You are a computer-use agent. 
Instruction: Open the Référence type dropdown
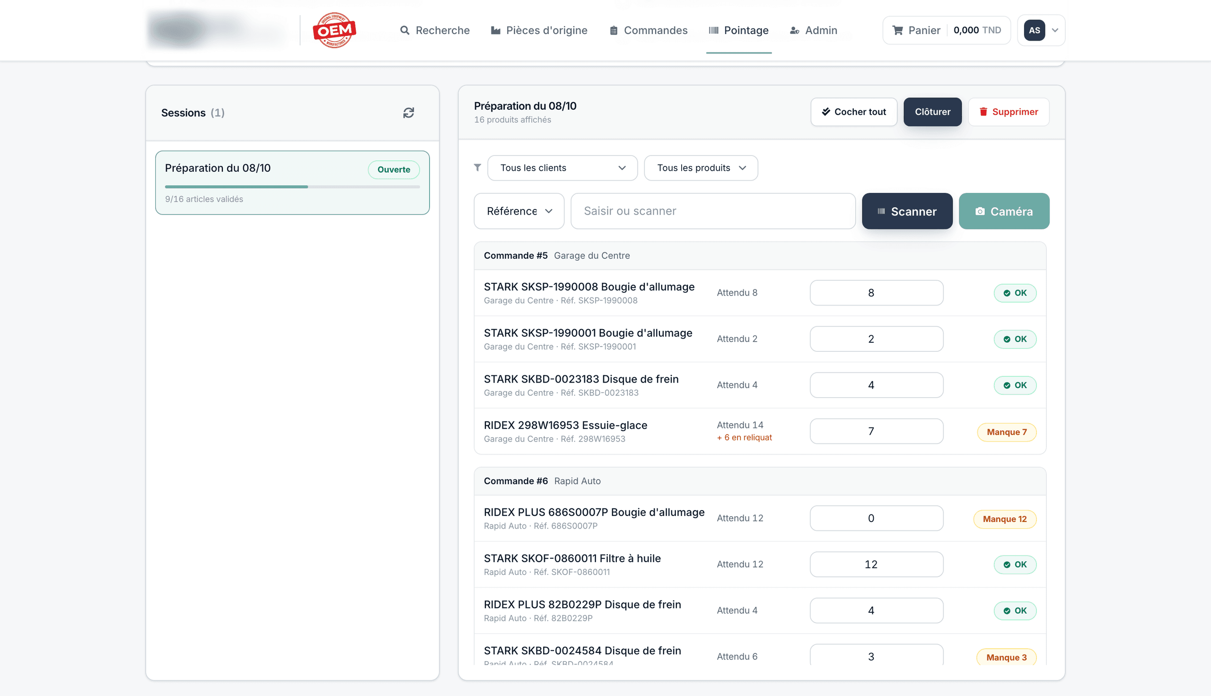click(519, 211)
